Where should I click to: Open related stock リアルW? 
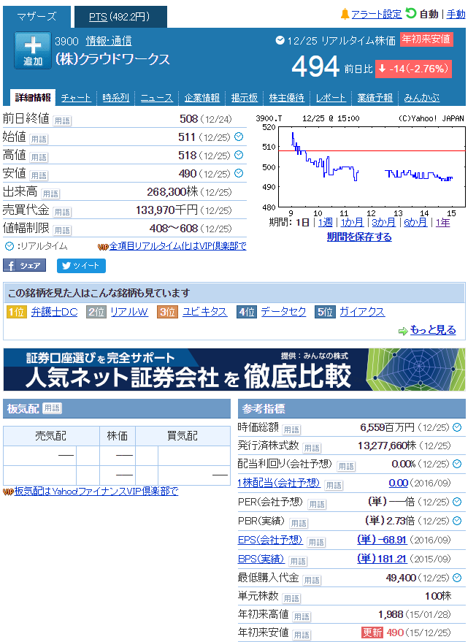(129, 312)
